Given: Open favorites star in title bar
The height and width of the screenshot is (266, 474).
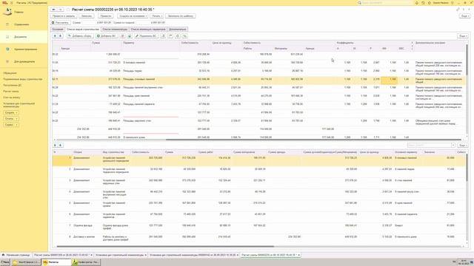Looking at the screenshot, I should click(430, 3).
